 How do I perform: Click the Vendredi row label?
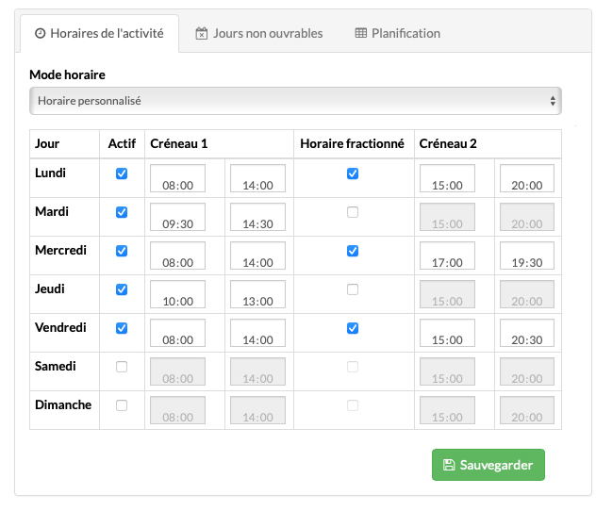click(60, 327)
